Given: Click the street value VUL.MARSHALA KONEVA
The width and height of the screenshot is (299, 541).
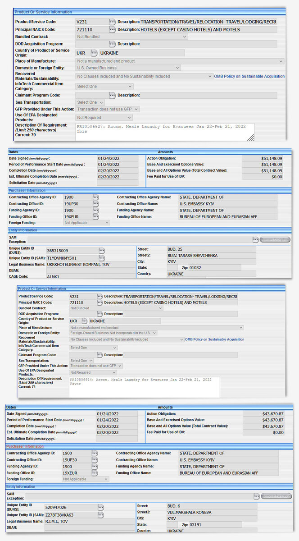Looking at the screenshot, I should pos(212,512).
